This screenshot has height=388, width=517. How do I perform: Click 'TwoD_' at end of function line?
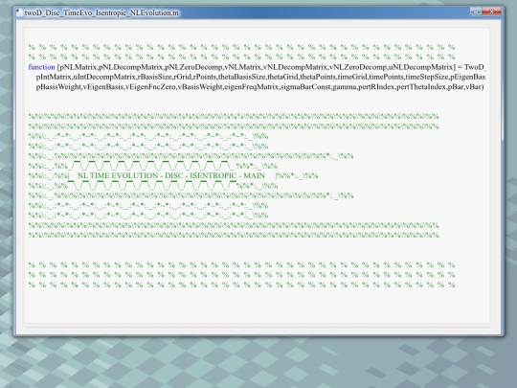(x=475, y=67)
